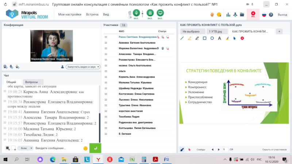
Task: Select the blue pointer arrow tool
Action: [x=234, y=38]
